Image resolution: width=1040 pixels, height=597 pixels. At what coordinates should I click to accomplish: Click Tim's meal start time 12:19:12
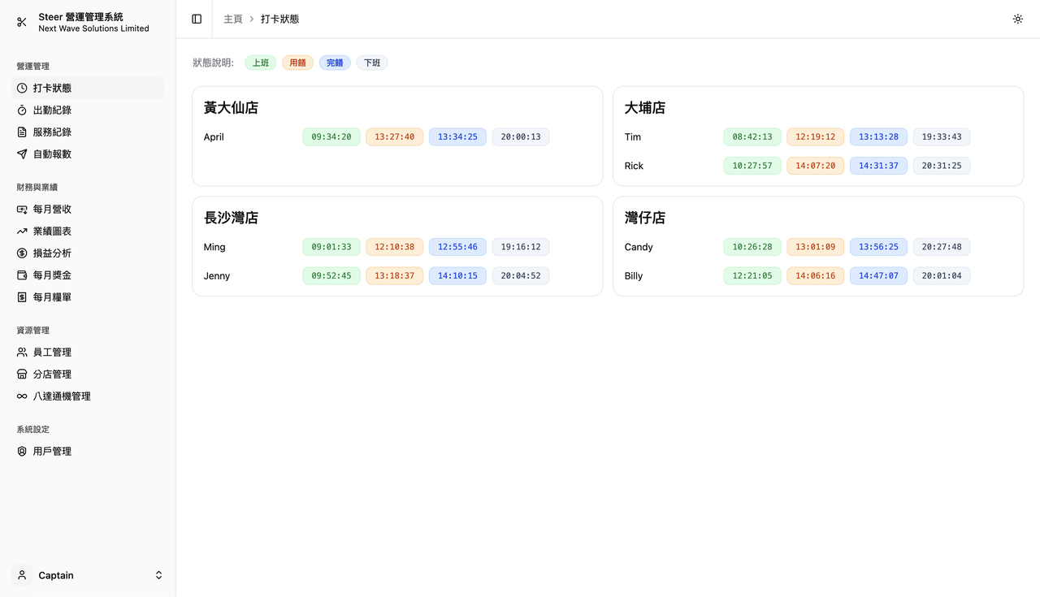[x=816, y=136]
